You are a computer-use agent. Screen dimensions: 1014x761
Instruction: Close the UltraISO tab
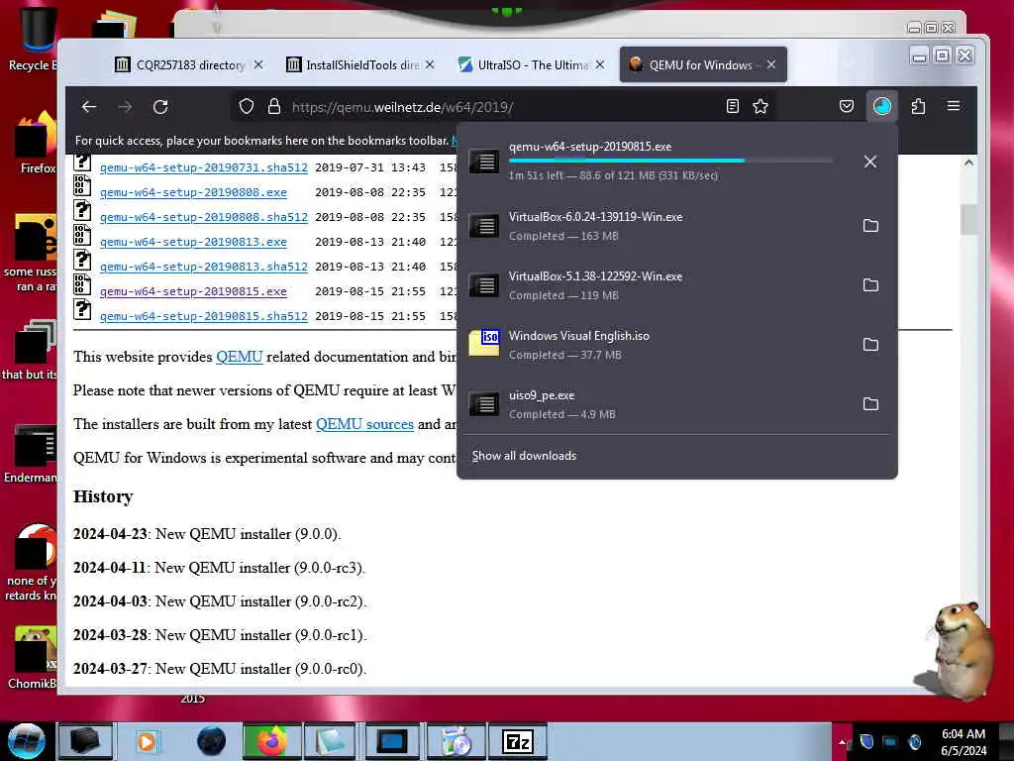(600, 64)
